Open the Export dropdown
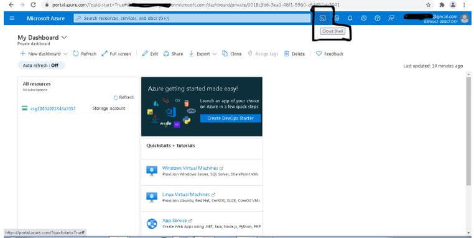Viewport: 474px width, 238px height. click(203, 54)
